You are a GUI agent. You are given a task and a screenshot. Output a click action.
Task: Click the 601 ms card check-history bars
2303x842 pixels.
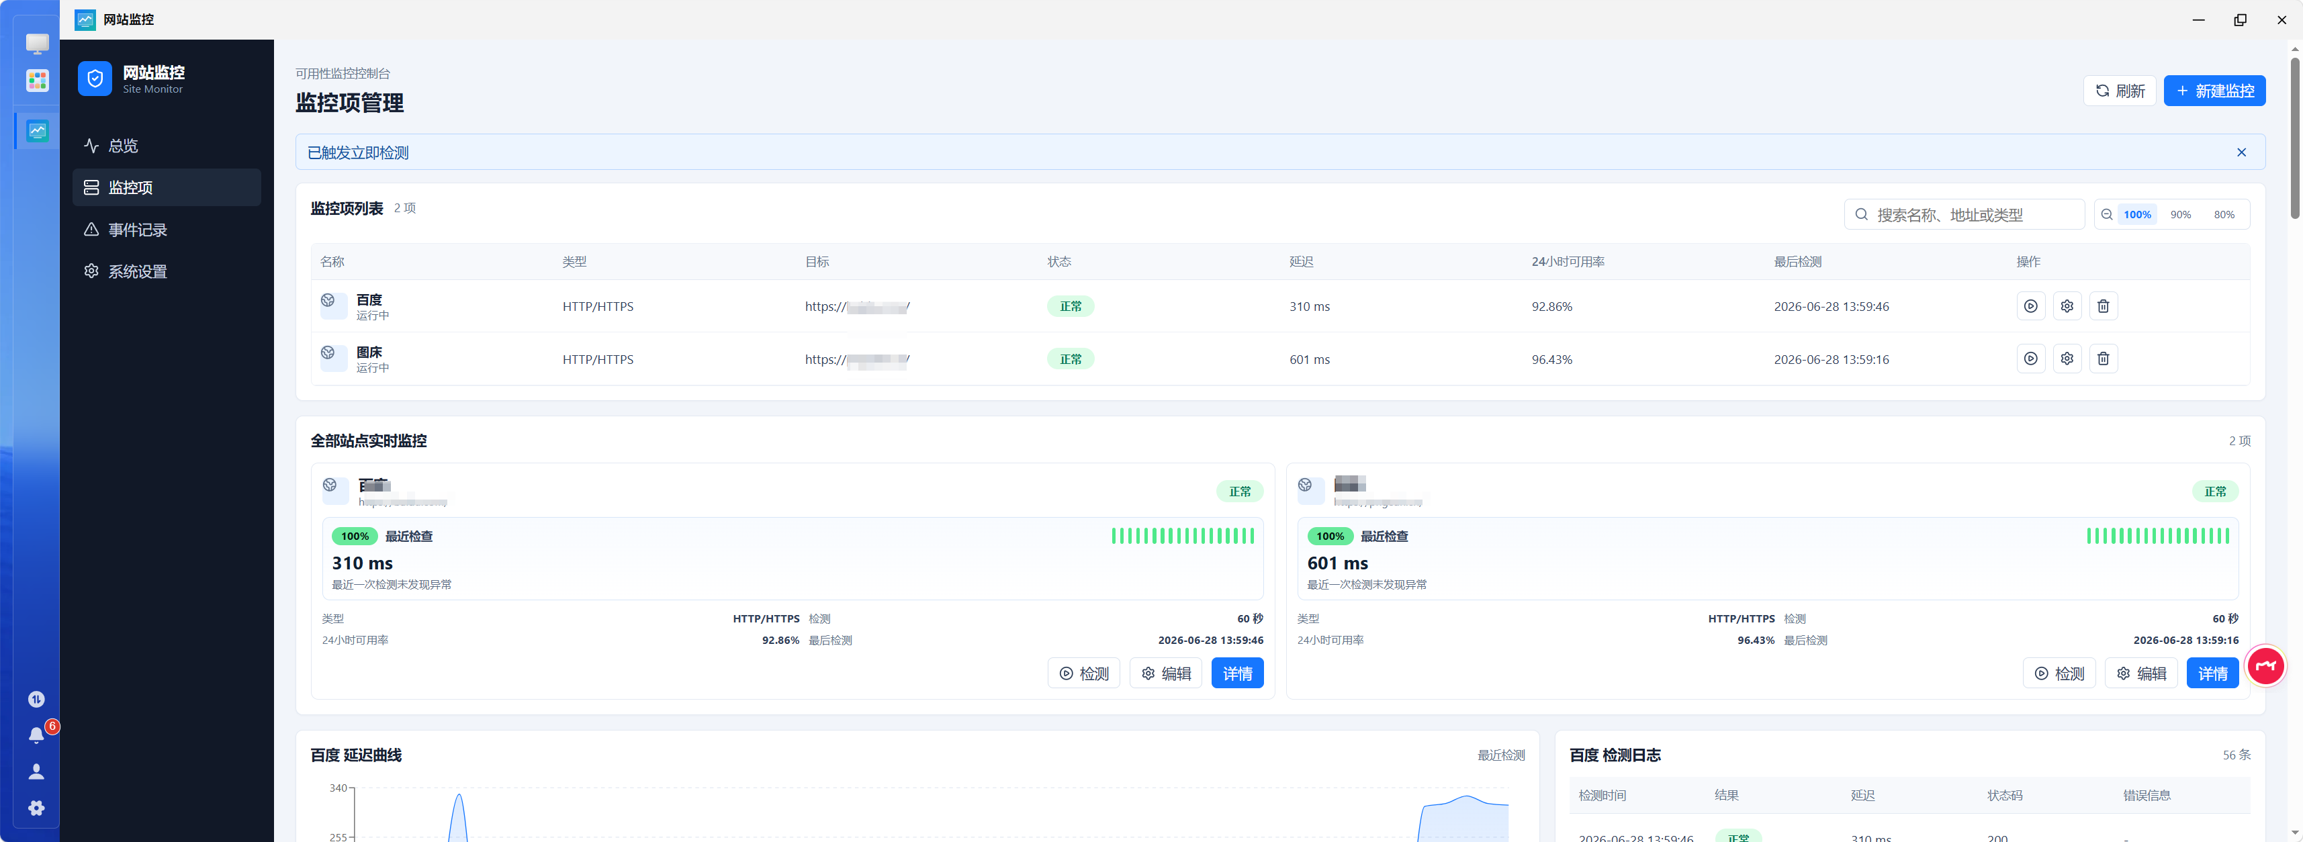[2158, 536]
